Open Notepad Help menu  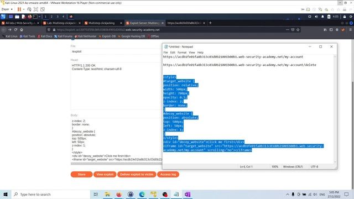coord(200,53)
